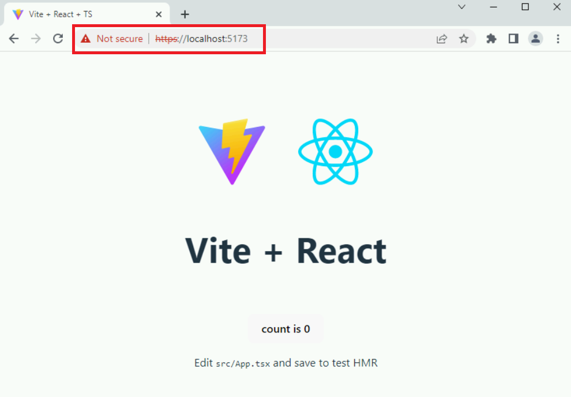This screenshot has width=571, height=397.
Task: Go back to the previous page
Action: pyautogui.click(x=14, y=39)
